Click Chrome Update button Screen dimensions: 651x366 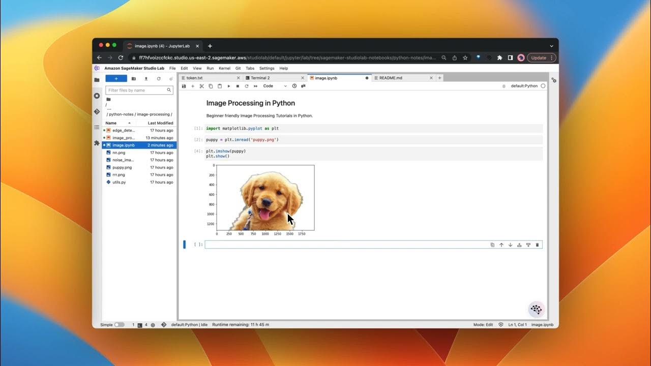click(541, 58)
